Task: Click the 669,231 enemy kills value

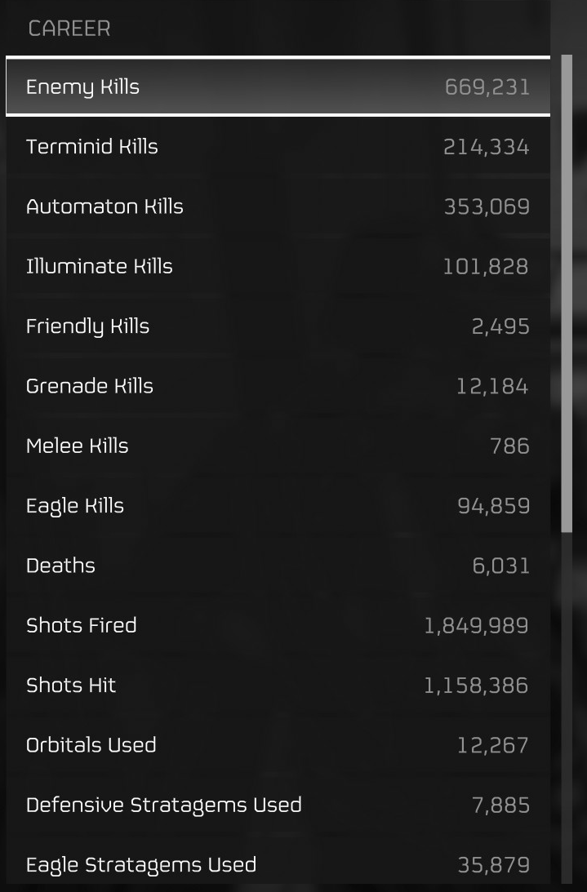Action: tap(487, 87)
